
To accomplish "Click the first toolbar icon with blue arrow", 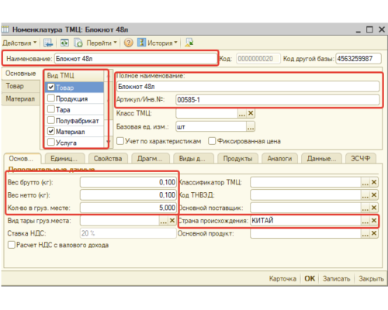I will pos(48,43).
